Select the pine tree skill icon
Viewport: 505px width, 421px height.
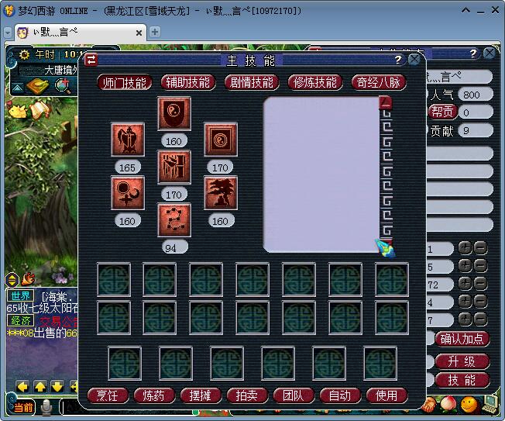[x=221, y=193]
